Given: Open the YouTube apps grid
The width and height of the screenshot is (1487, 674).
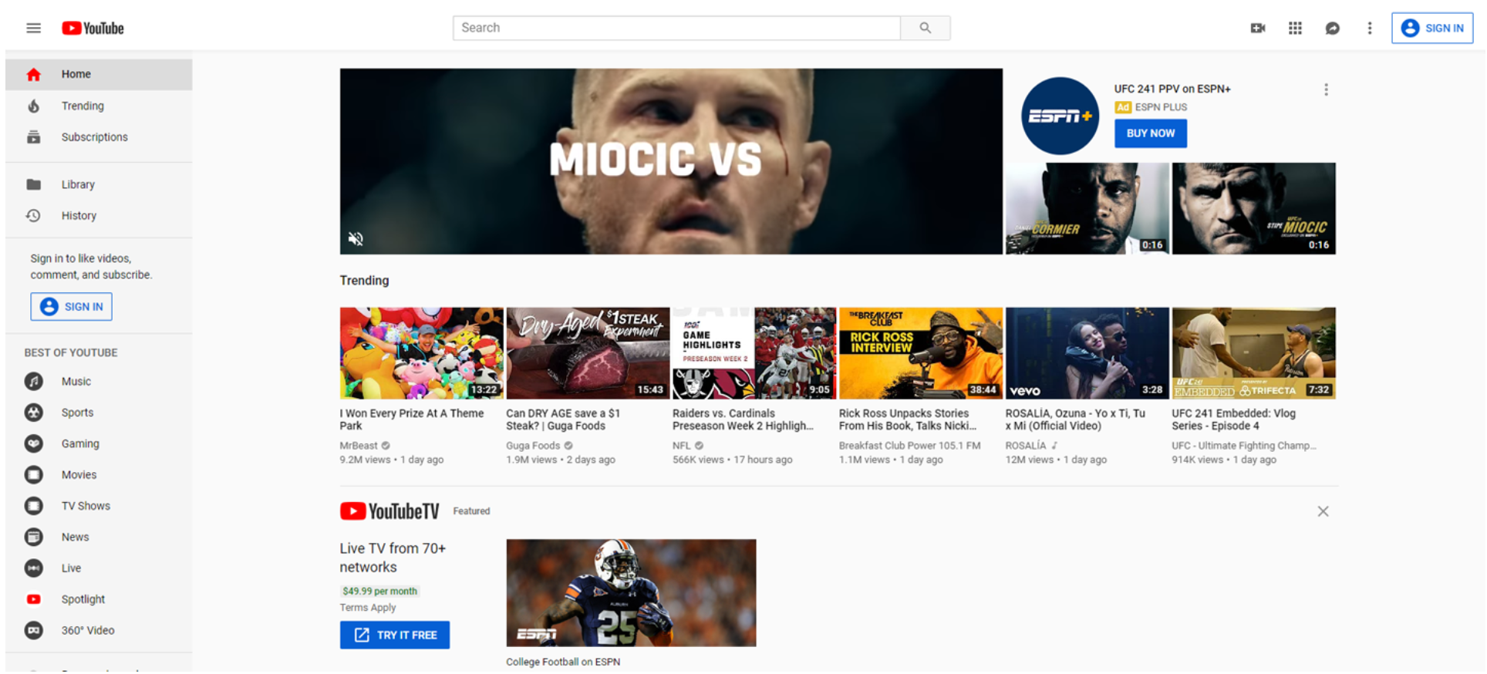Looking at the screenshot, I should pyautogui.click(x=1295, y=29).
